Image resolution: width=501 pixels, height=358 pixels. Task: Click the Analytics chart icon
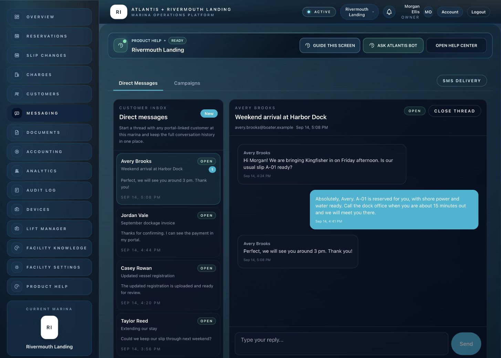pos(17,171)
